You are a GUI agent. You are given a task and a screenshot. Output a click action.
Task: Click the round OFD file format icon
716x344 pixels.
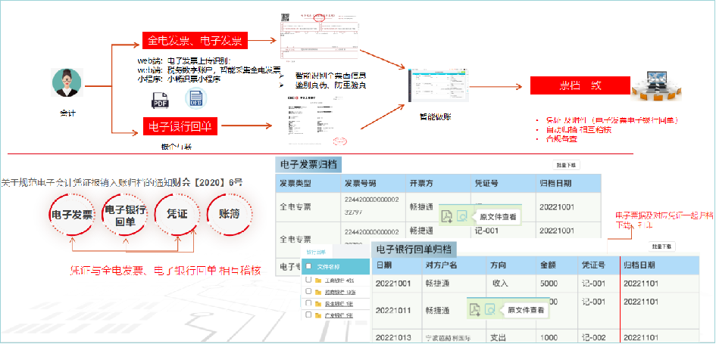point(196,99)
